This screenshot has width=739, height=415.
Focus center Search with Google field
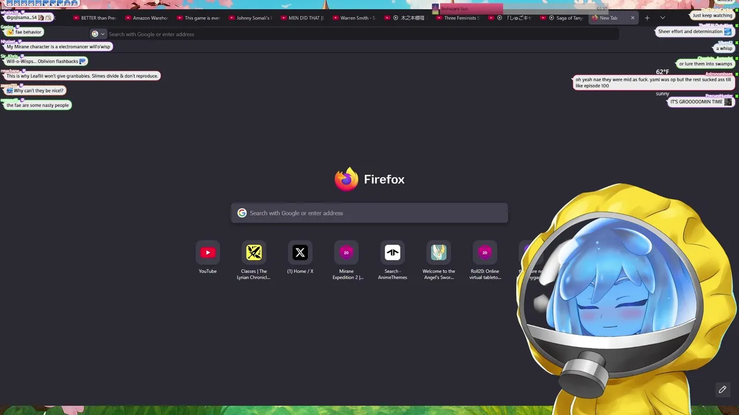[x=369, y=213]
